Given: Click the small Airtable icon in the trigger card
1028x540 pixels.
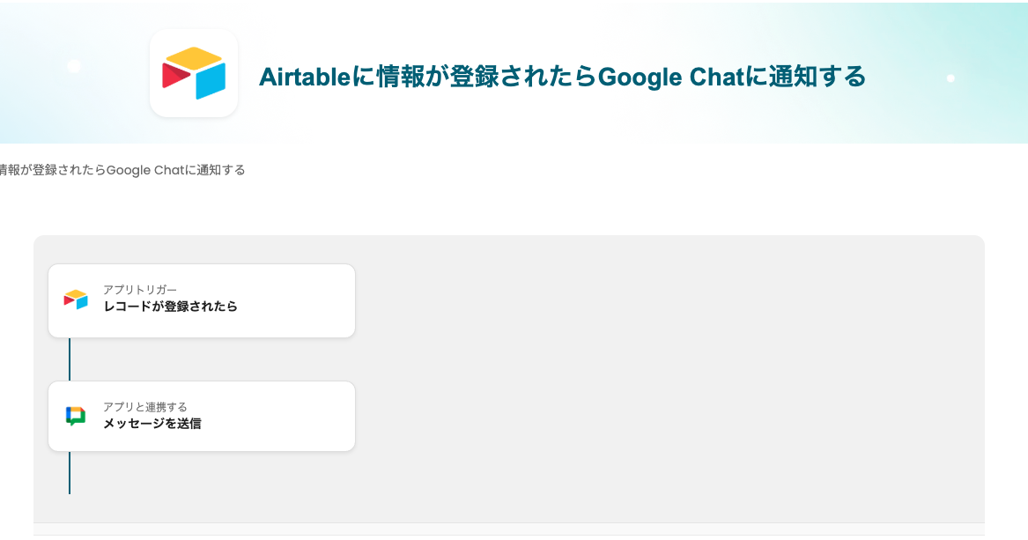Looking at the screenshot, I should pyautogui.click(x=76, y=300).
